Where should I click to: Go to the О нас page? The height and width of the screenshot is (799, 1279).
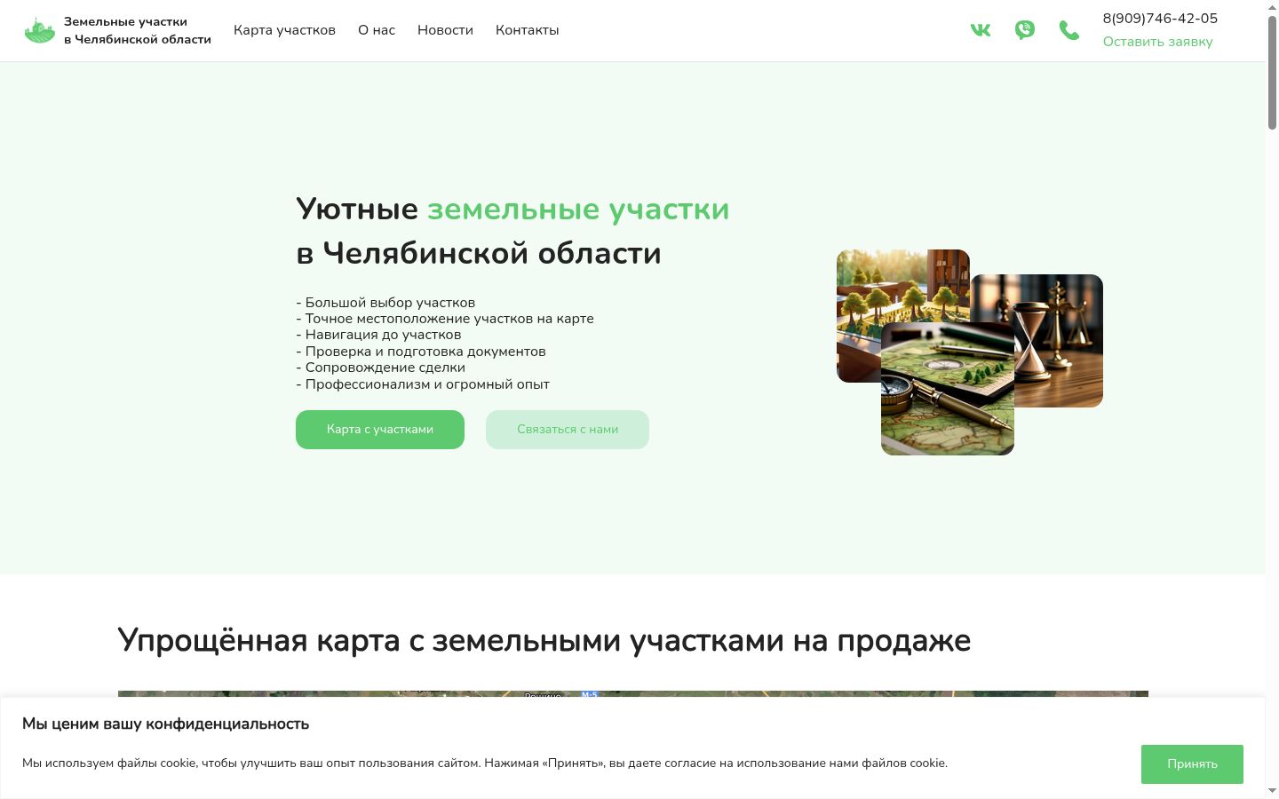click(377, 30)
